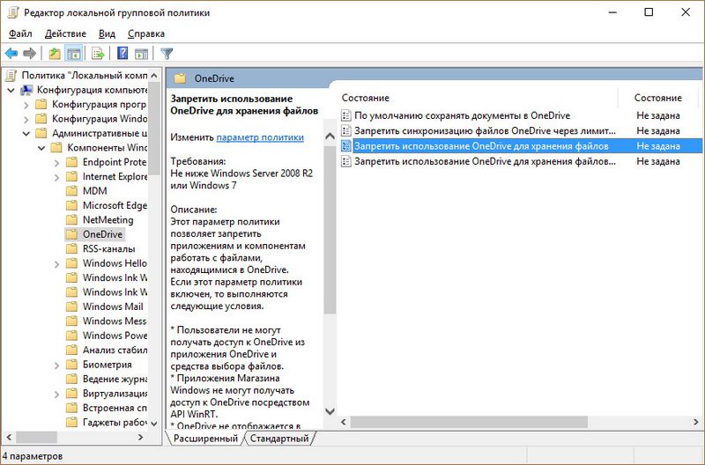Click the icon of the last policy row

click(345, 161)
